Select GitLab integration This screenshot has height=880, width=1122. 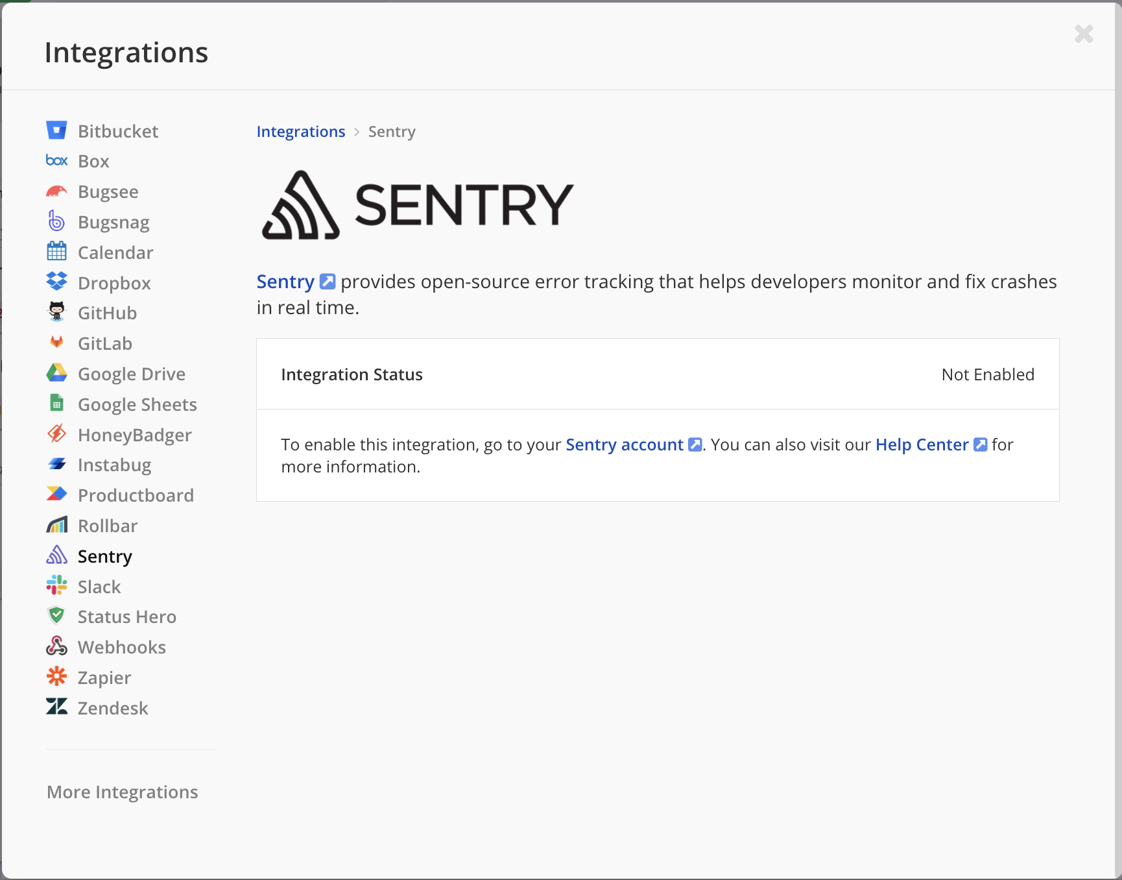point(104,343)
